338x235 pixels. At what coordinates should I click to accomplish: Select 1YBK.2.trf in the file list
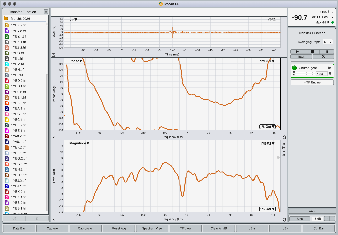click(19, 192)
